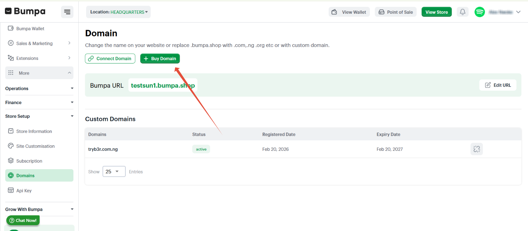
Task: Click the Bumpa logo
Action: tap(25, 11)
